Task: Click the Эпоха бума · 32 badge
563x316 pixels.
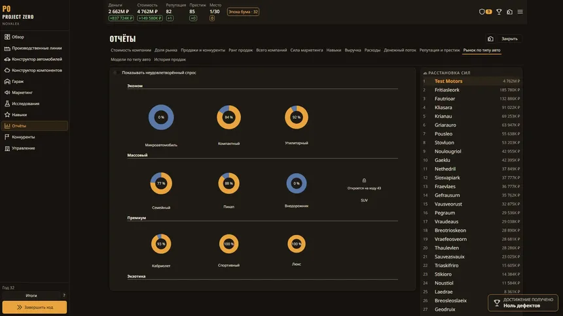Action: (x=243, y=12)
